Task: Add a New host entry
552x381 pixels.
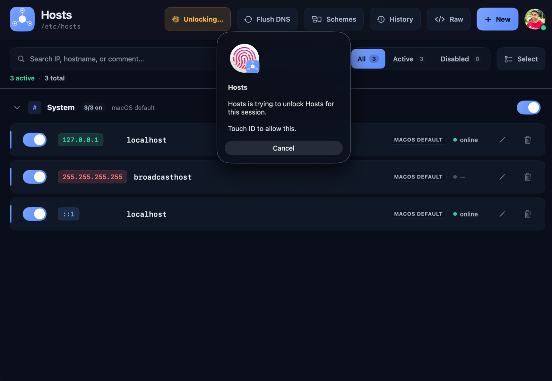Action: coord(497,19)
